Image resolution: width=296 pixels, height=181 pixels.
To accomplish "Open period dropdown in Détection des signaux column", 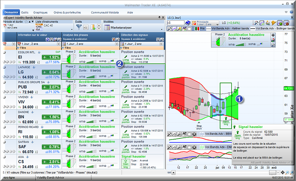I will point(161,44).
